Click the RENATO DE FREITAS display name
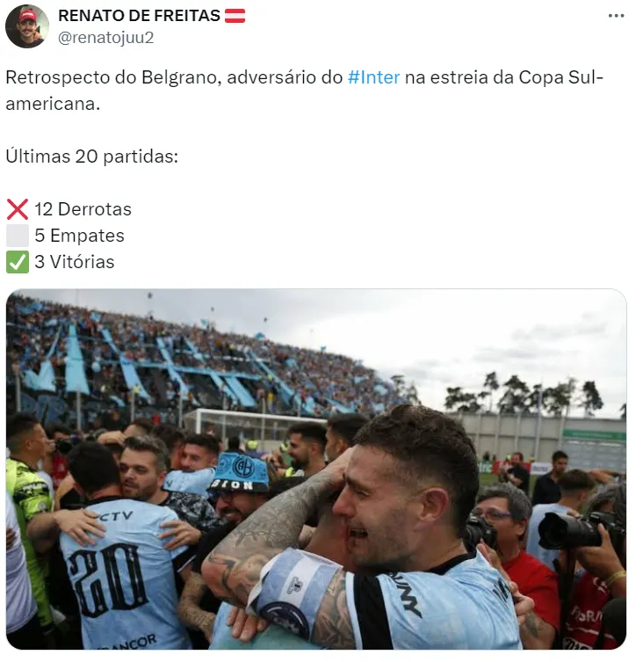This screenshot has height=662, width=643. pos(140,16)
